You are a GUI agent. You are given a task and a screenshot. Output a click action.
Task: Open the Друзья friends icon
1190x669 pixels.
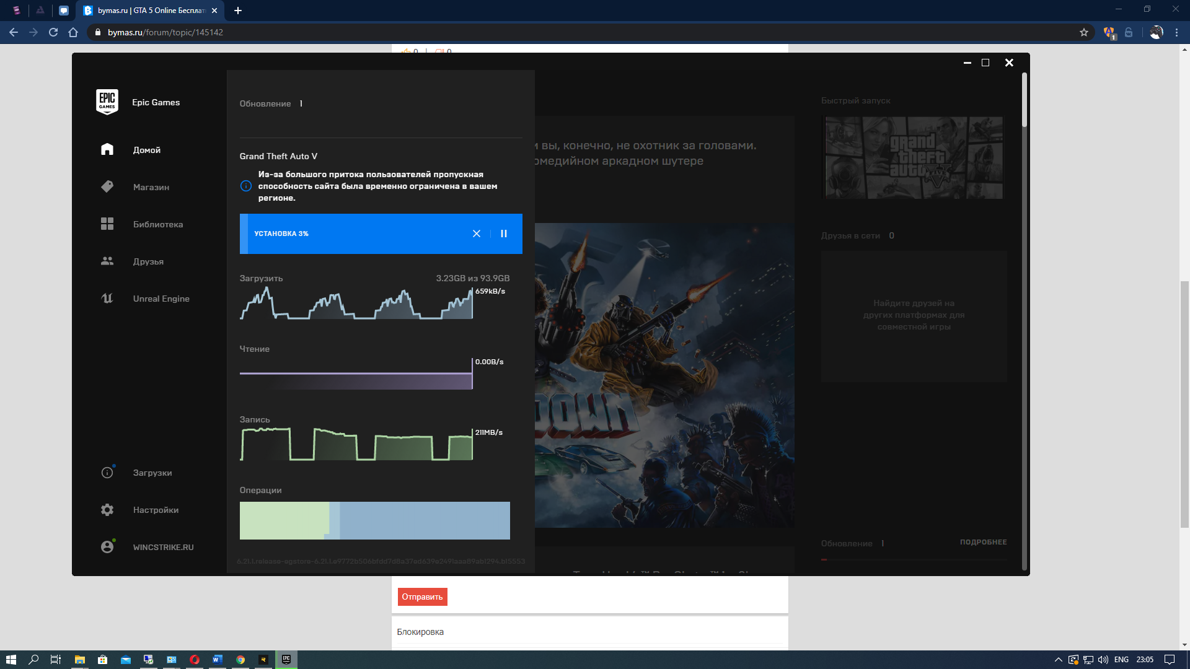pyautogui.click(x=107, y=261)
